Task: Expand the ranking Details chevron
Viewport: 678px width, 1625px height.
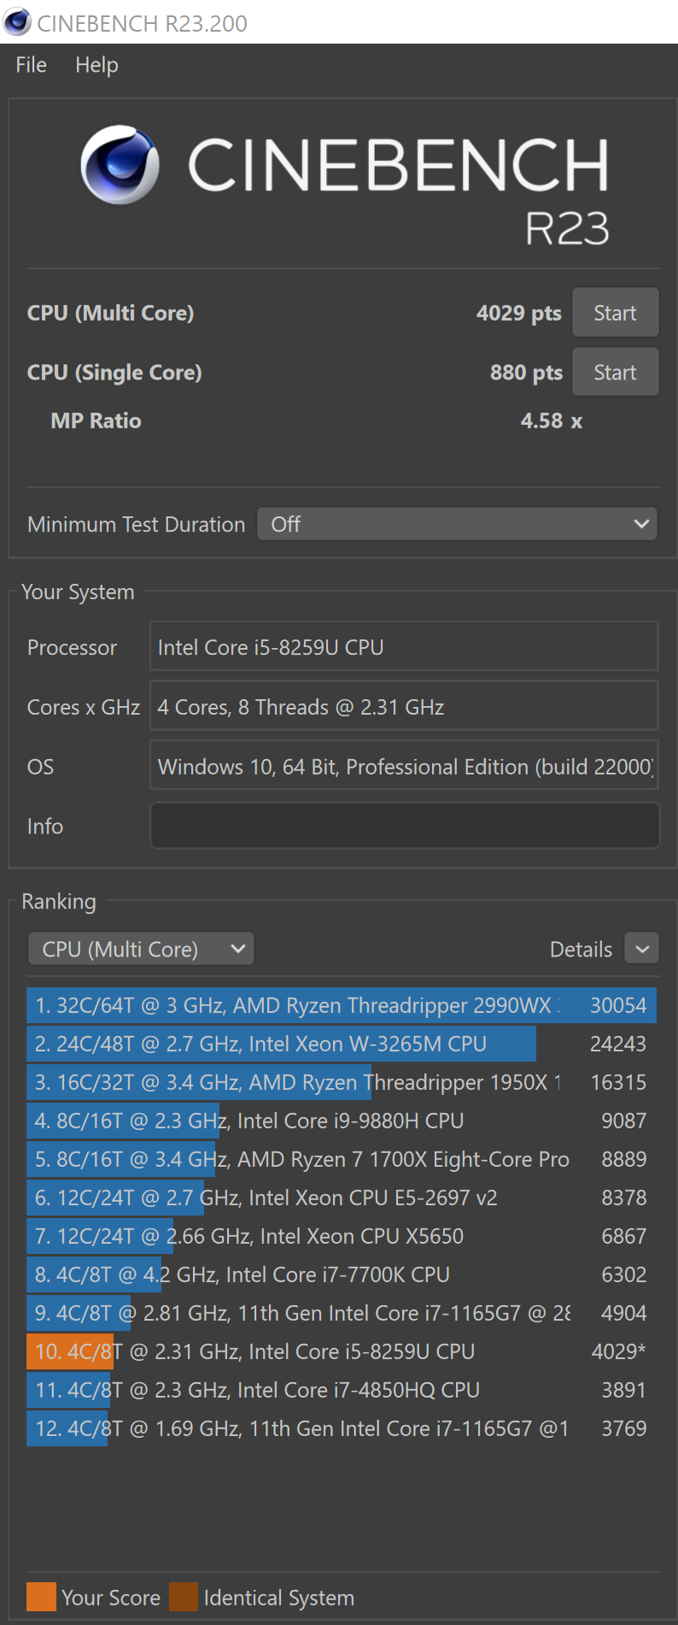Action: 642,949
